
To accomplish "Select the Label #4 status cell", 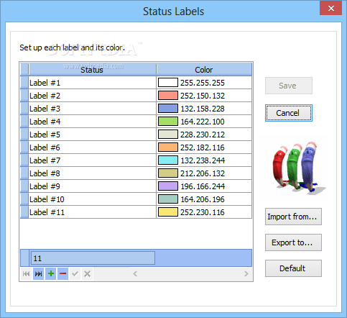I will [92, 122].
